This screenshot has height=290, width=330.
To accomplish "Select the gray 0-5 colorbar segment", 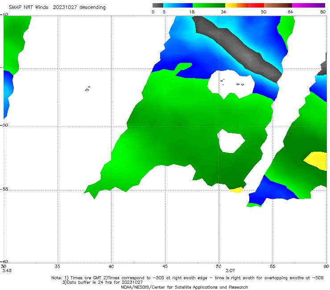I will 157,5.
